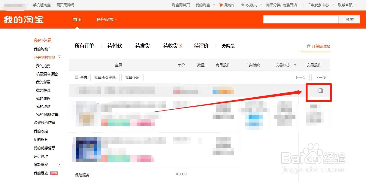The height and width of the screenshot is (182, 366).
Task: Click the 下一页 pagination button
Action: coord(321,77)
